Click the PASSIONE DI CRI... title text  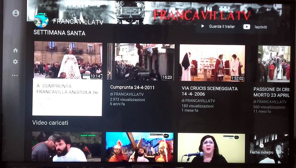271,92
